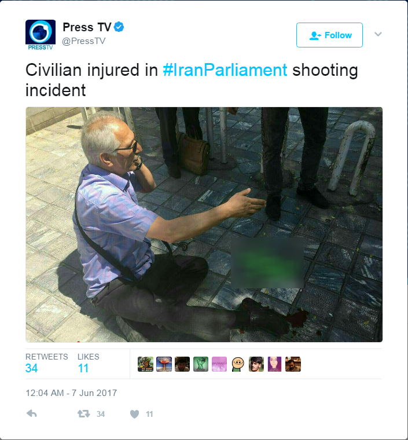
Task: Open the tweet photo
Action: [204, 225]
